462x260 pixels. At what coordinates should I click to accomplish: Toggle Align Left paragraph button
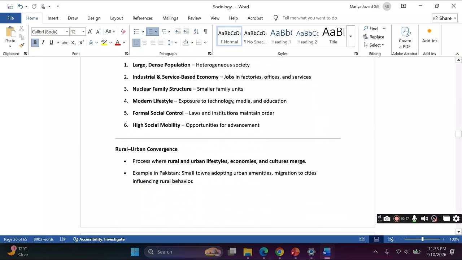click(x=136, y=43)
